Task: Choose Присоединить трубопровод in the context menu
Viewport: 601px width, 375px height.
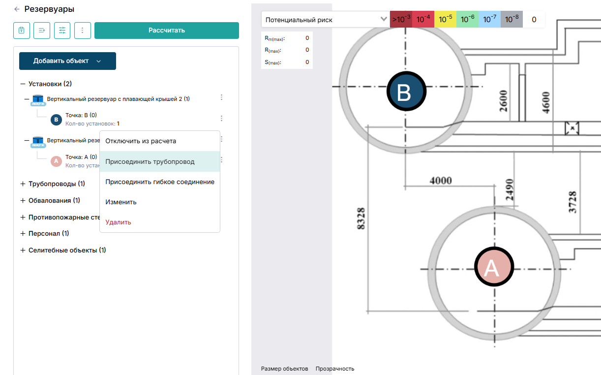Action: 160,161
